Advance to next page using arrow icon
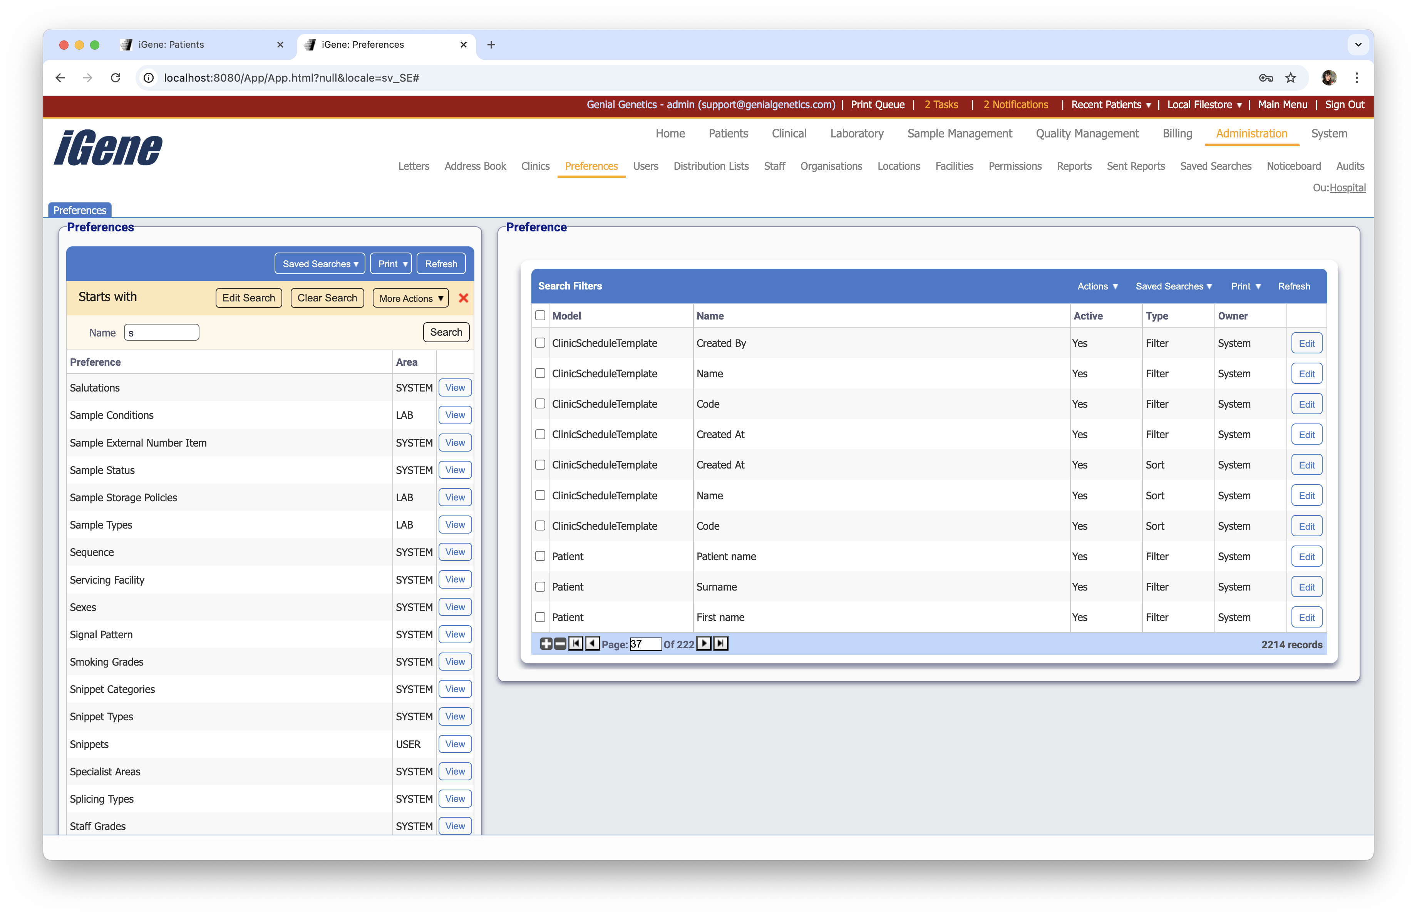The height and width of the screenshot is (917, 1417). 704,644
